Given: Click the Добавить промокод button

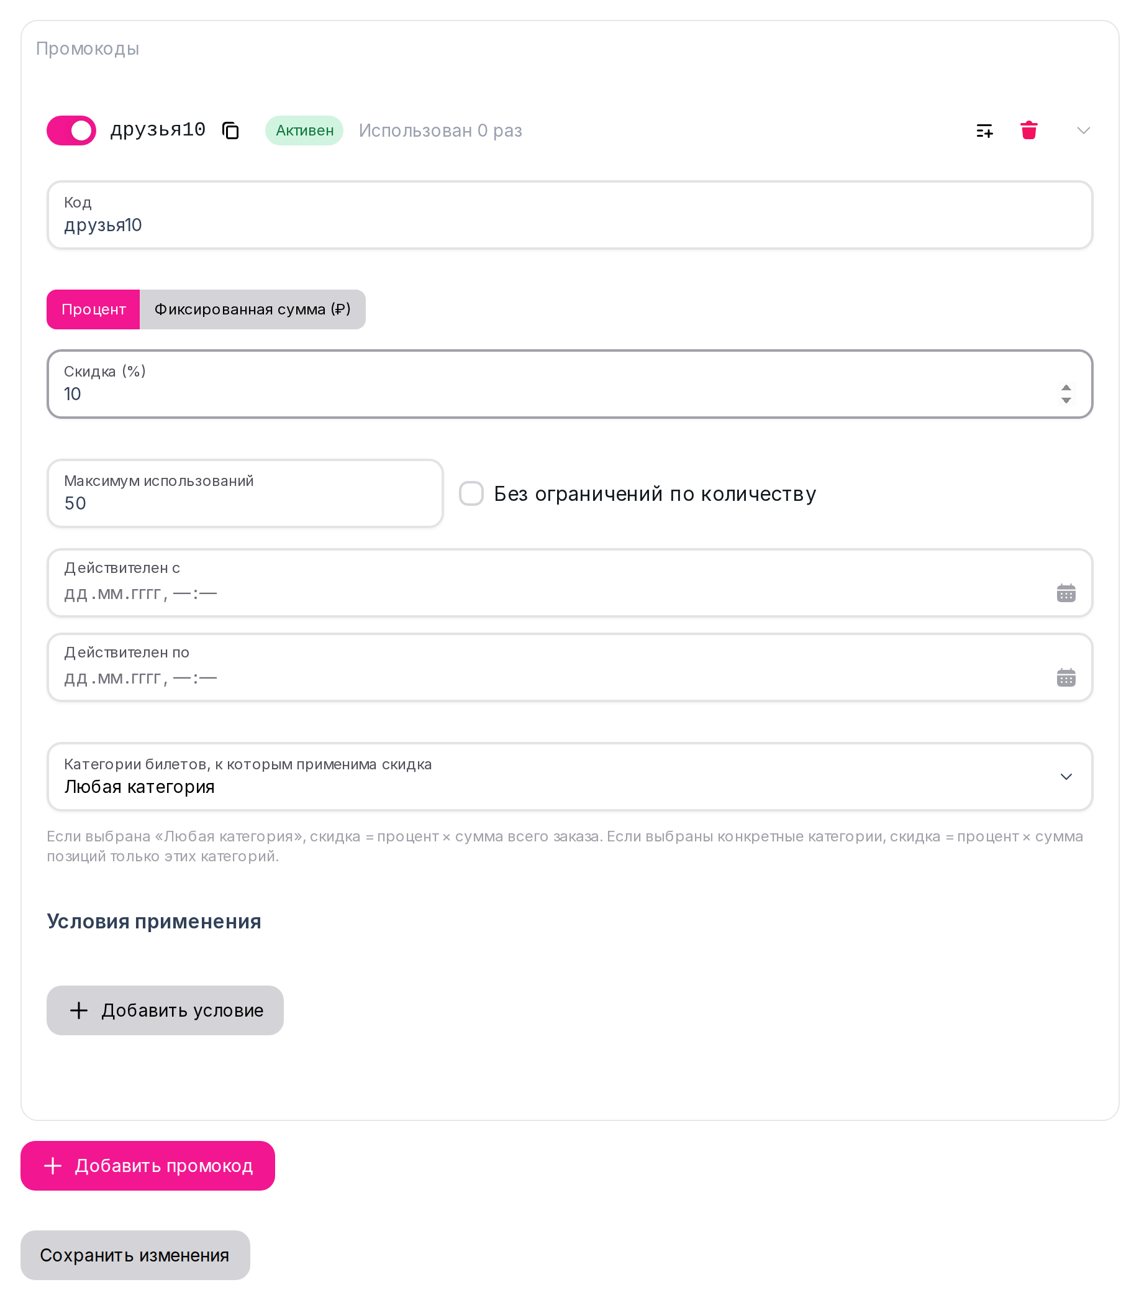Looking at the screenshot, I should 147,1165.
